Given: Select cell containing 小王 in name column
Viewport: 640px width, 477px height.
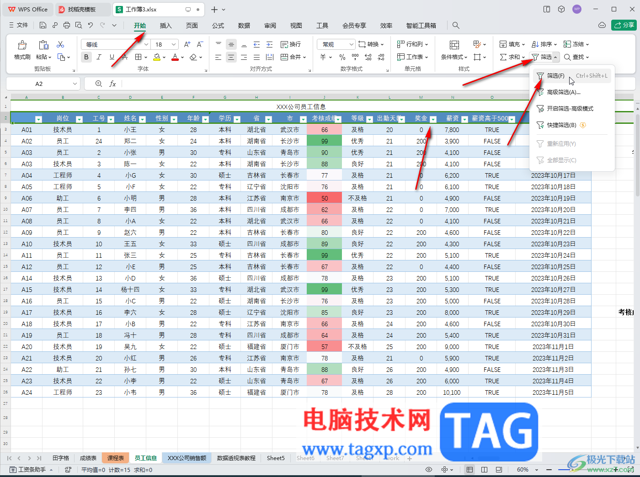Looking at the screenshot, I should coord(130,130).
